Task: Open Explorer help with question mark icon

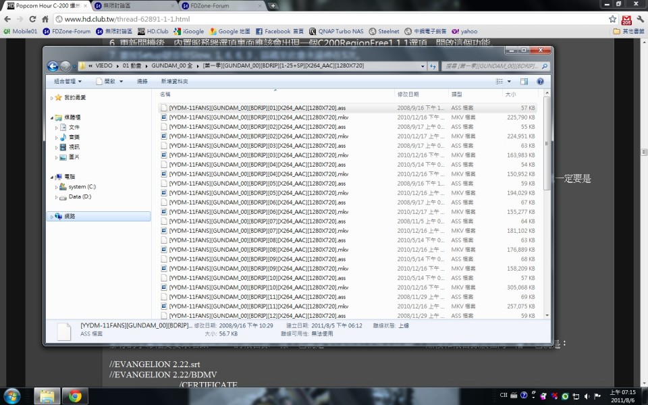Action: 540,82
